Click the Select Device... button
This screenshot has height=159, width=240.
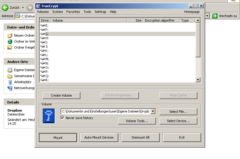pyautogui.click(x=178, y=121)
